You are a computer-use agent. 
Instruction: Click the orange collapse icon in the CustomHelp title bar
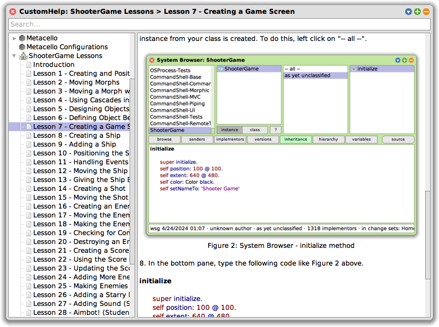(426, 11)
